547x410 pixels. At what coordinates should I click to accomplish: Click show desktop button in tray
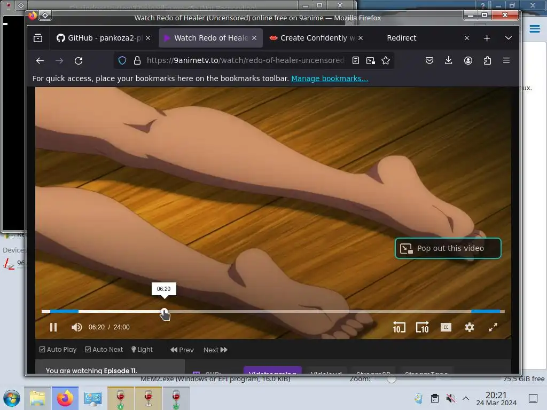533,398
